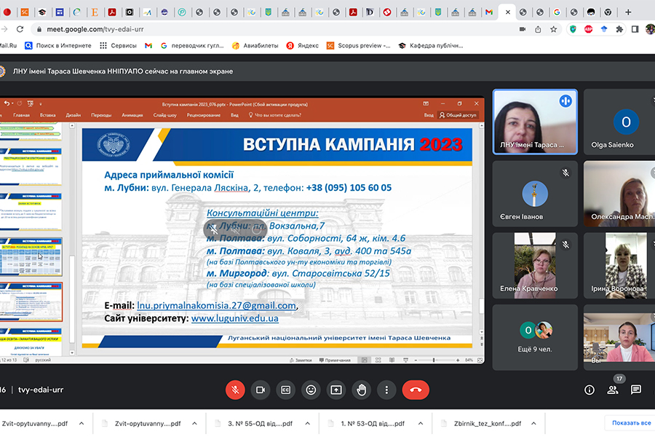Open chat with everyone icon
This screenshot has width=655, height=437.
(636, 390)
